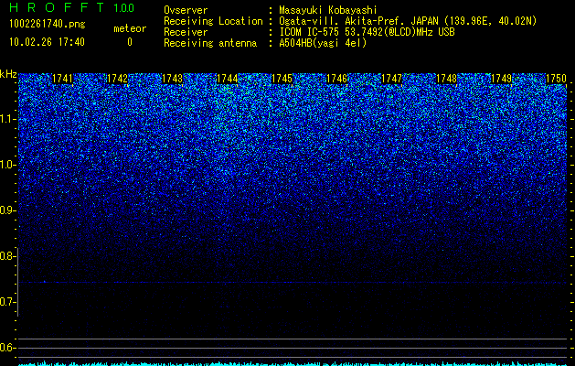Click the Ovserver label
This screenshot has height=366, width=575.
point(186,10)
